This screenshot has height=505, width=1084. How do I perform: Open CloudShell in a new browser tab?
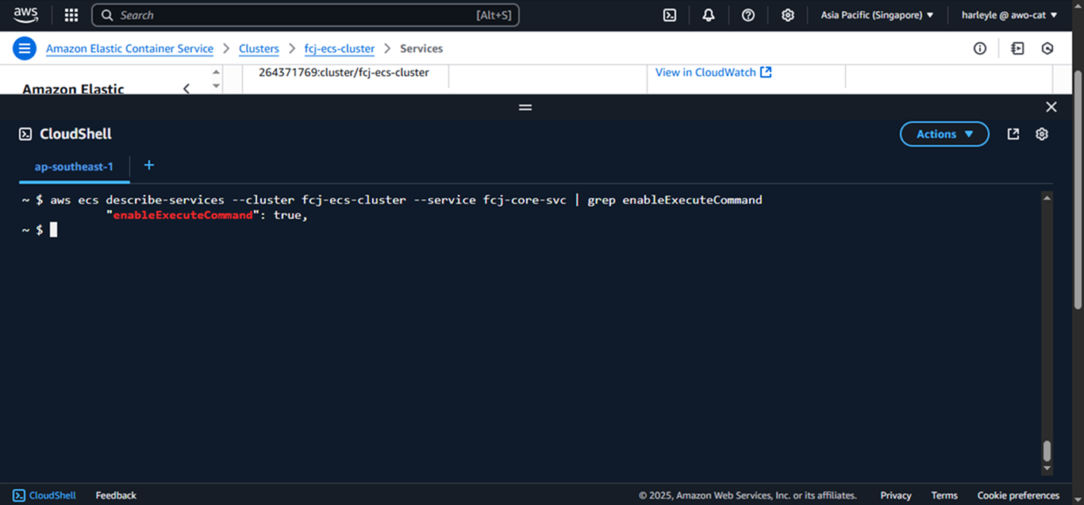pos(1013,134)
